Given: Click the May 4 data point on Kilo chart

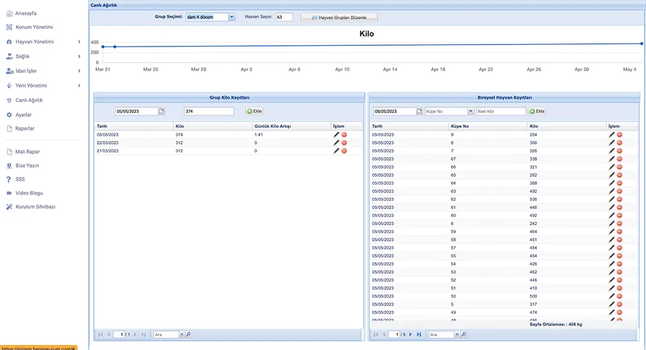Looking at the screenshot, I should (x=641, y=44).
